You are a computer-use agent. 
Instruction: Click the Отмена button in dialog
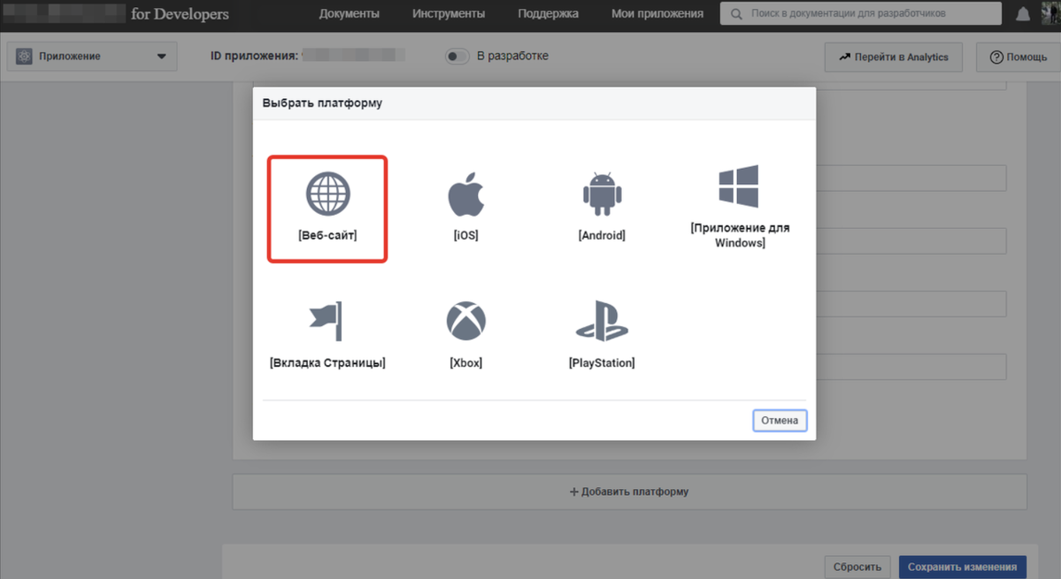[779, 421]
